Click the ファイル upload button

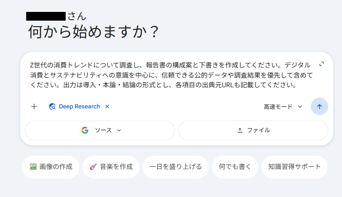point(253,130)
